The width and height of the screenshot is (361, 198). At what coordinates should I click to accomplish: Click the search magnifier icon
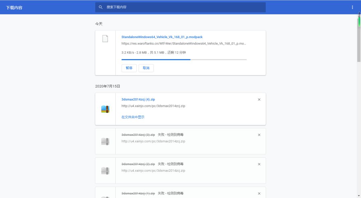pos(101,7)
